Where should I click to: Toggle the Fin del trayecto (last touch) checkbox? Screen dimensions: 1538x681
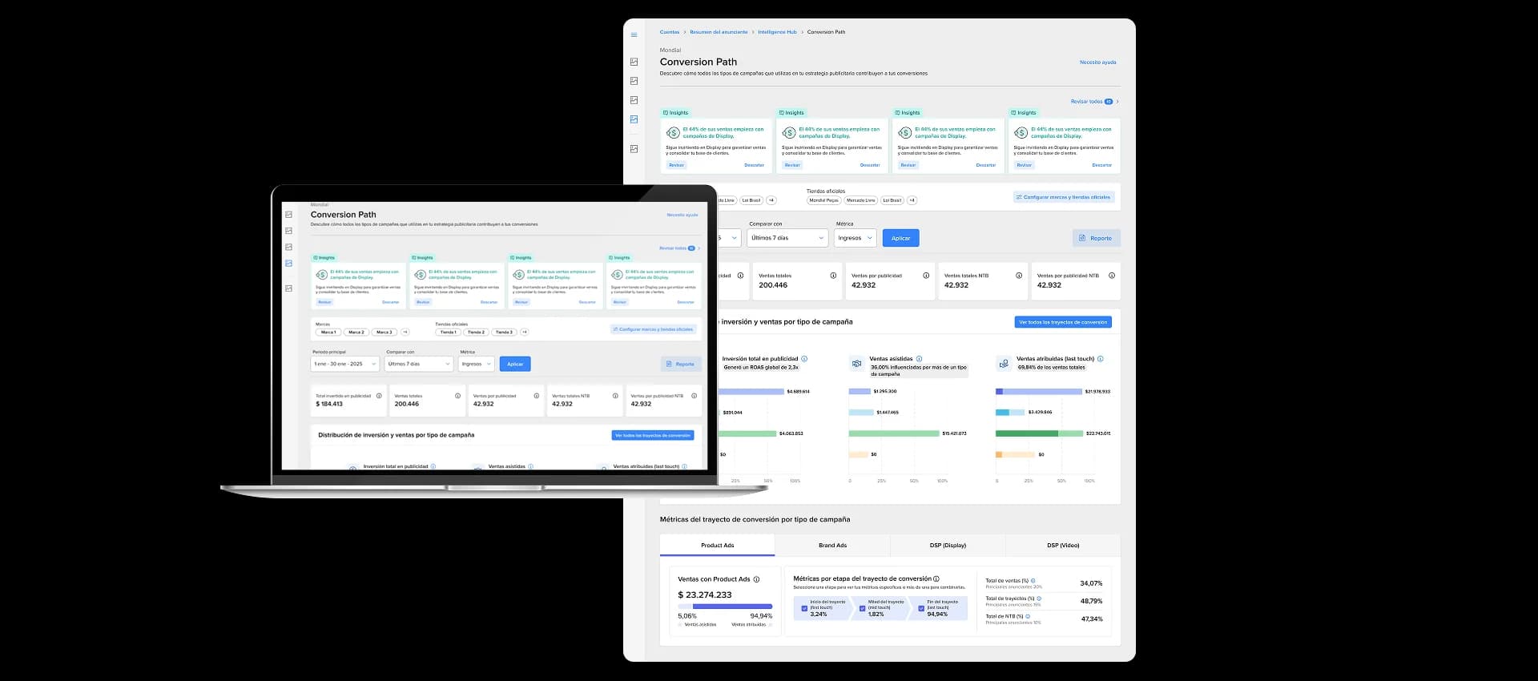(921, 608)
